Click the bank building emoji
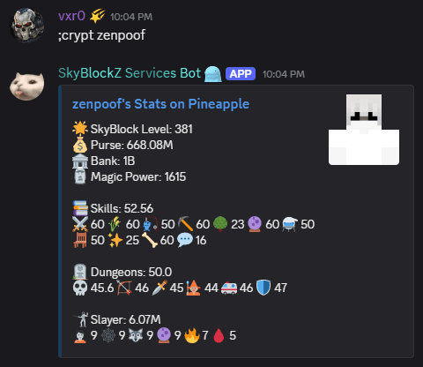The width and height of the screenshot is (423, 367). 80,161
